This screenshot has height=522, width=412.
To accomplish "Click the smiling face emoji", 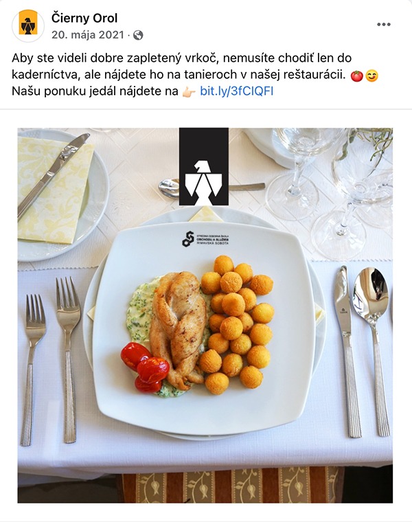I will pyautogui.click(x=371, y=76).
